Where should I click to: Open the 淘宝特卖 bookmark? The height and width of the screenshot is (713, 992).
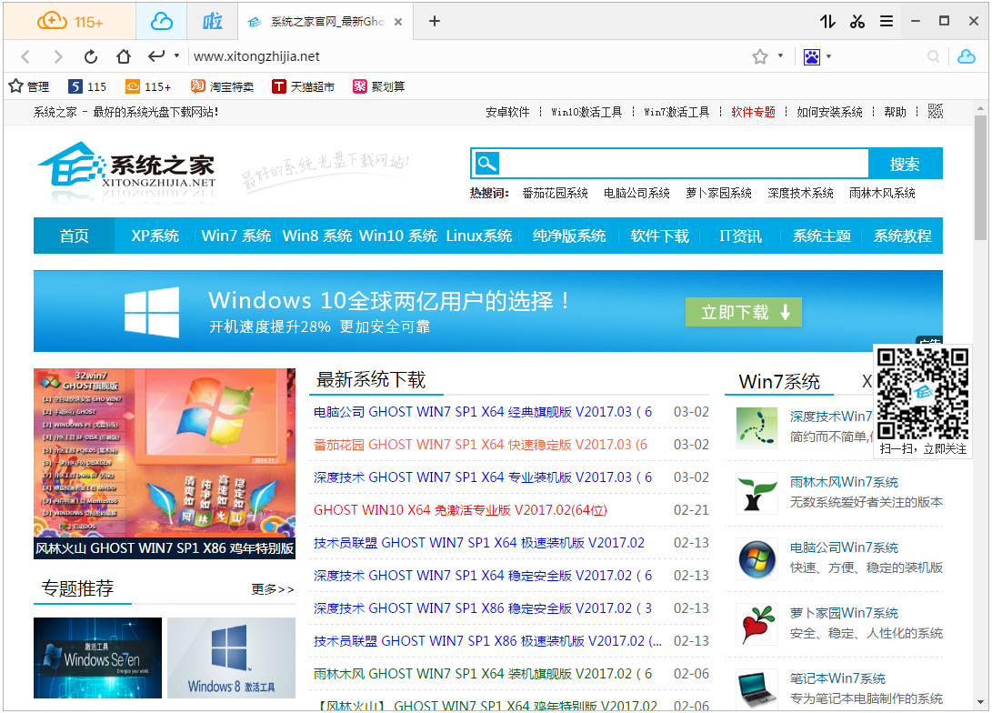222,86
